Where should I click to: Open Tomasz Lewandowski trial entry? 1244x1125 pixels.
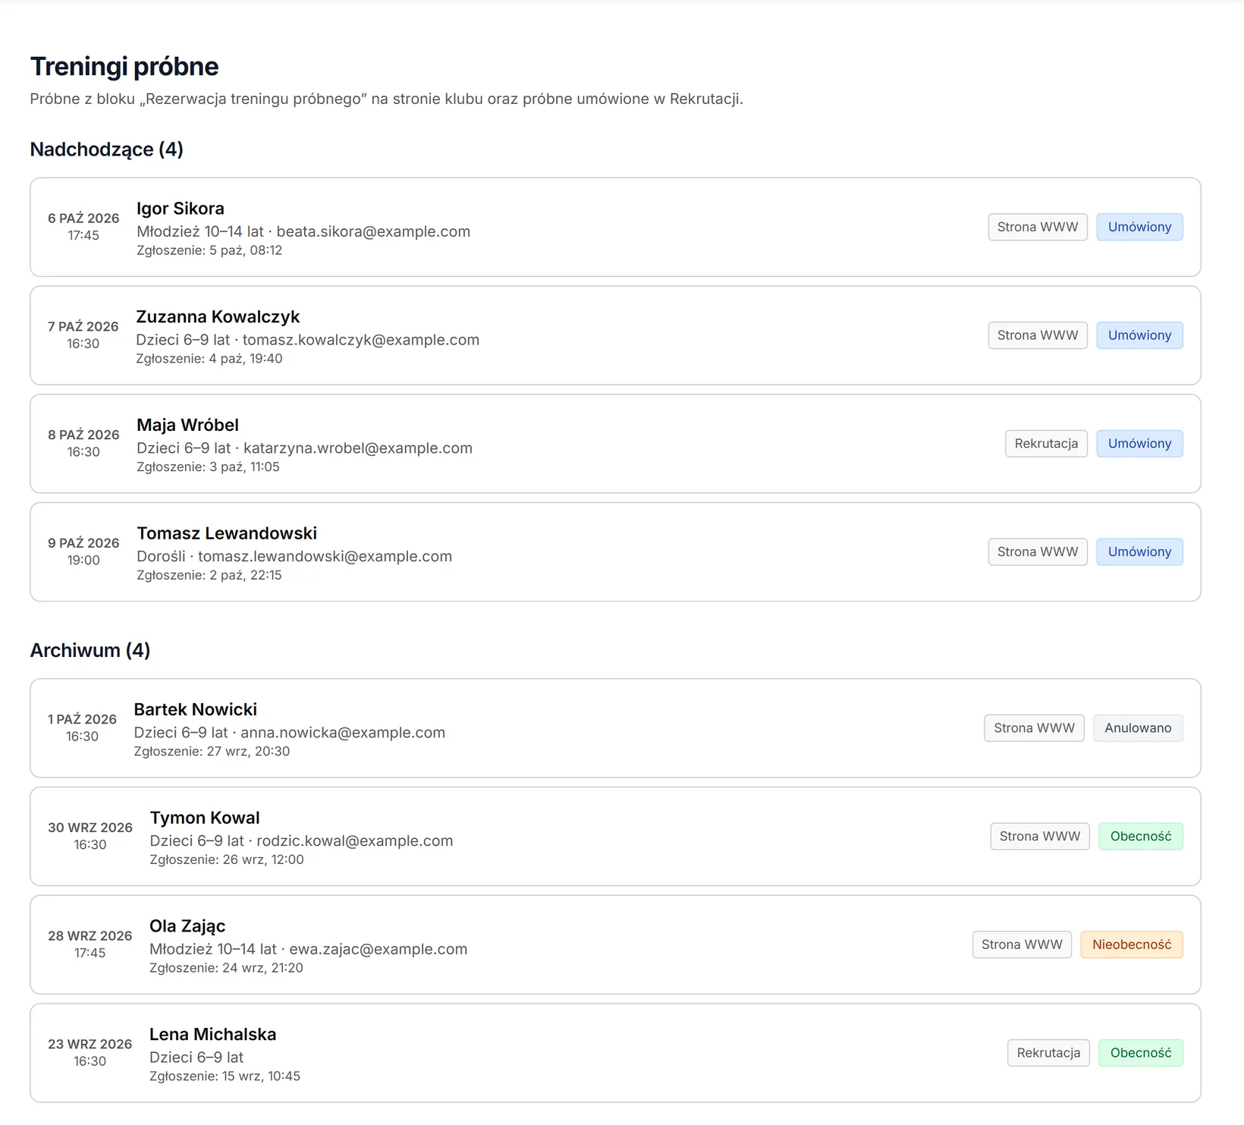(x=615, y=552)
